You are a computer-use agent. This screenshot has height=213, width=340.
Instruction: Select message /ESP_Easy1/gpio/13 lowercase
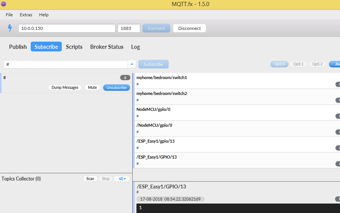pos(237,145)
